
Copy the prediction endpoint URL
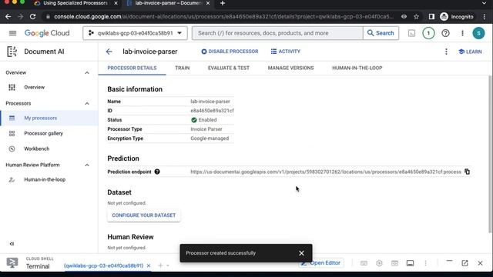point(468,172)
